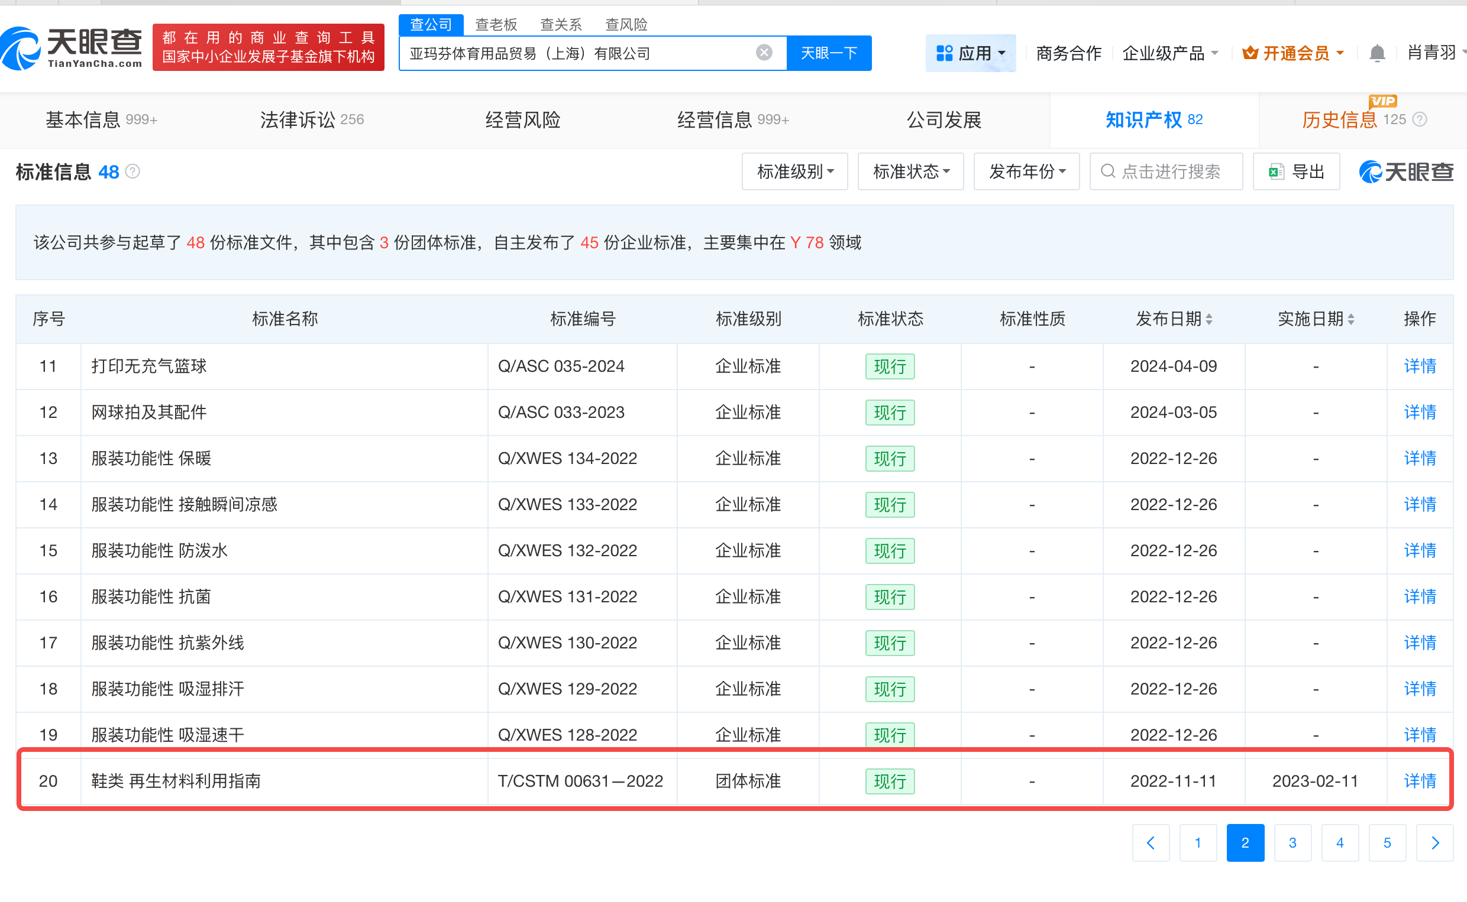
Task: Click the help icon beside 标准信息 48
Action: tap(134, 172)
